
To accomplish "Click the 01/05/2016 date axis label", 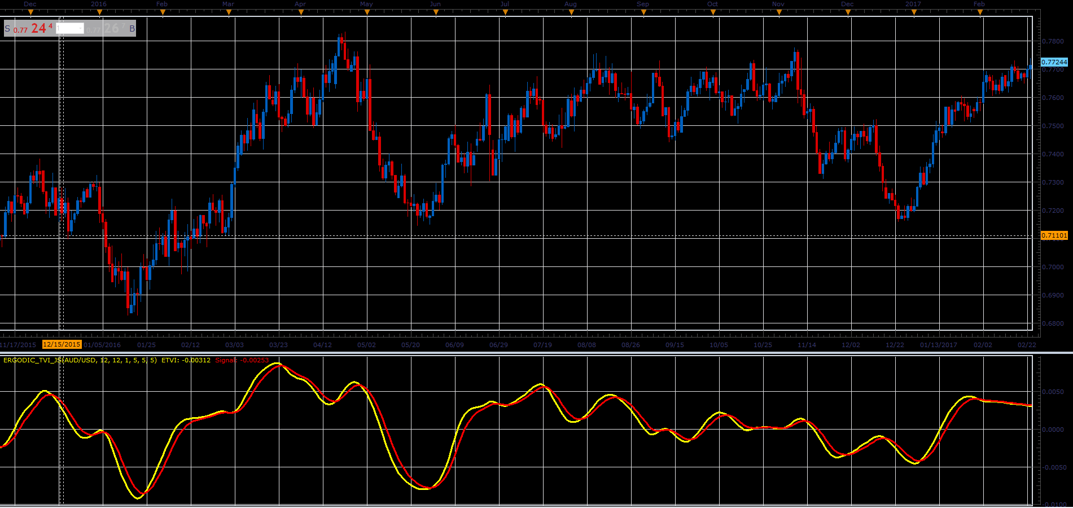I will [102, 345].
